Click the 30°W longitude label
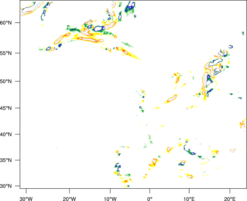The image size is (247, 201). (26, 199)
